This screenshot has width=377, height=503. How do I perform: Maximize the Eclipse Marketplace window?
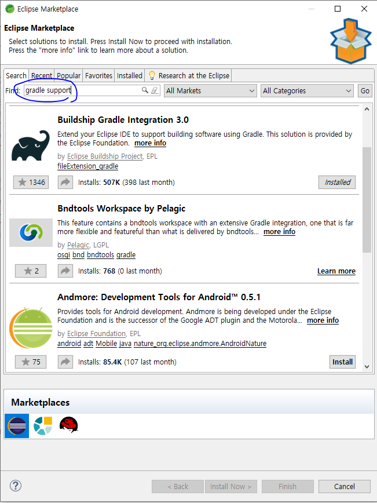[338, 9]
